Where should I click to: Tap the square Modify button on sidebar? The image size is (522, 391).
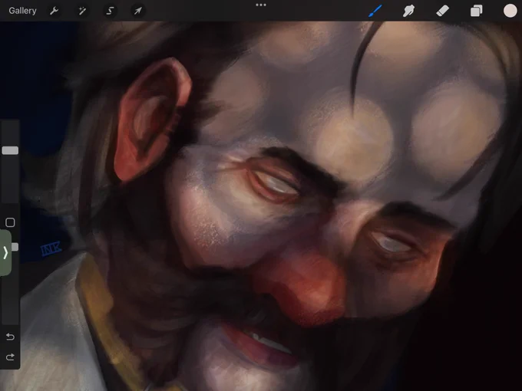coord(10,222)
